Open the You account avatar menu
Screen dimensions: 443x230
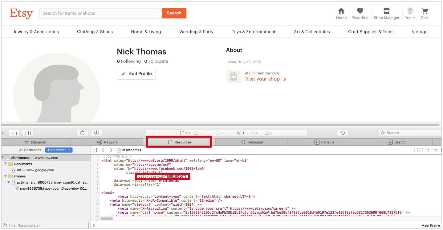click(410, 14)
